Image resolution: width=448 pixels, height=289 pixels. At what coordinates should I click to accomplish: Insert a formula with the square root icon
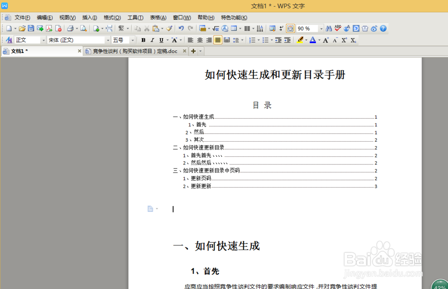pyautogui.click(x=216, y=28)
